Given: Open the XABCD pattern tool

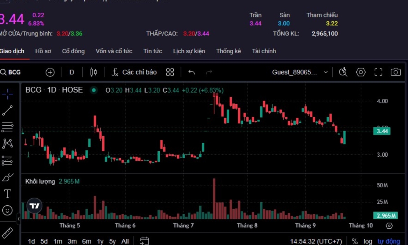Looking at the screenshot, I should tap(7, 143).
